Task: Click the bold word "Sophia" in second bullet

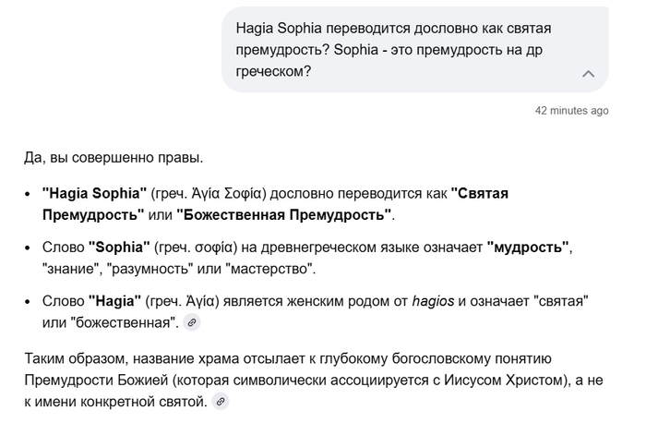Action: point(119,248)
